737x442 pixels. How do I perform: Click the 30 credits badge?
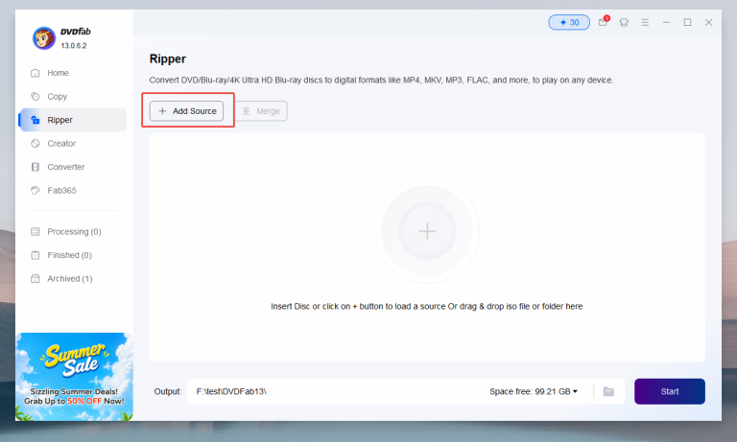pos(569,22)
